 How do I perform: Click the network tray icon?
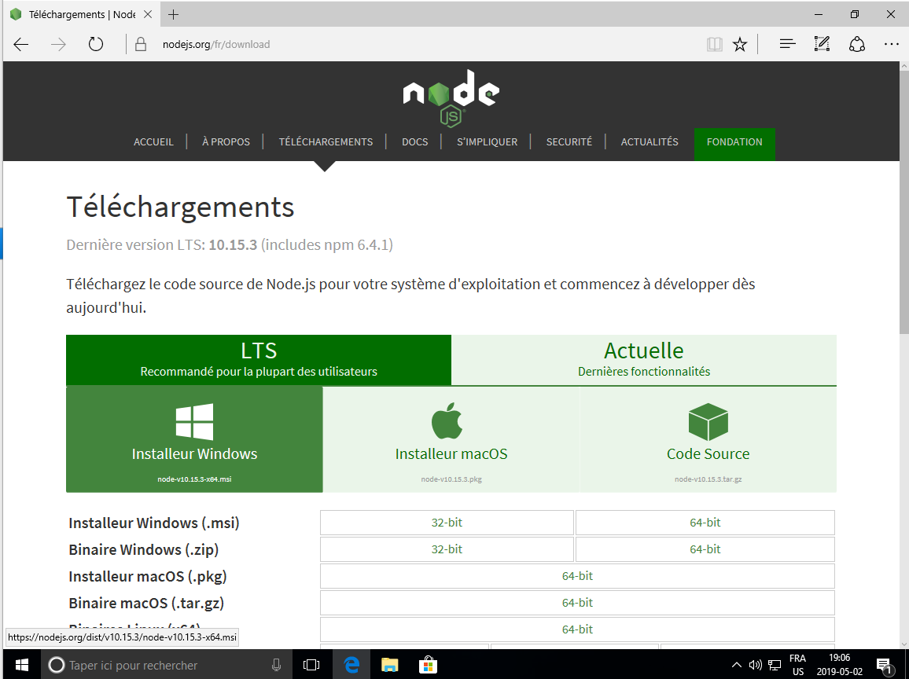[775, 665]
